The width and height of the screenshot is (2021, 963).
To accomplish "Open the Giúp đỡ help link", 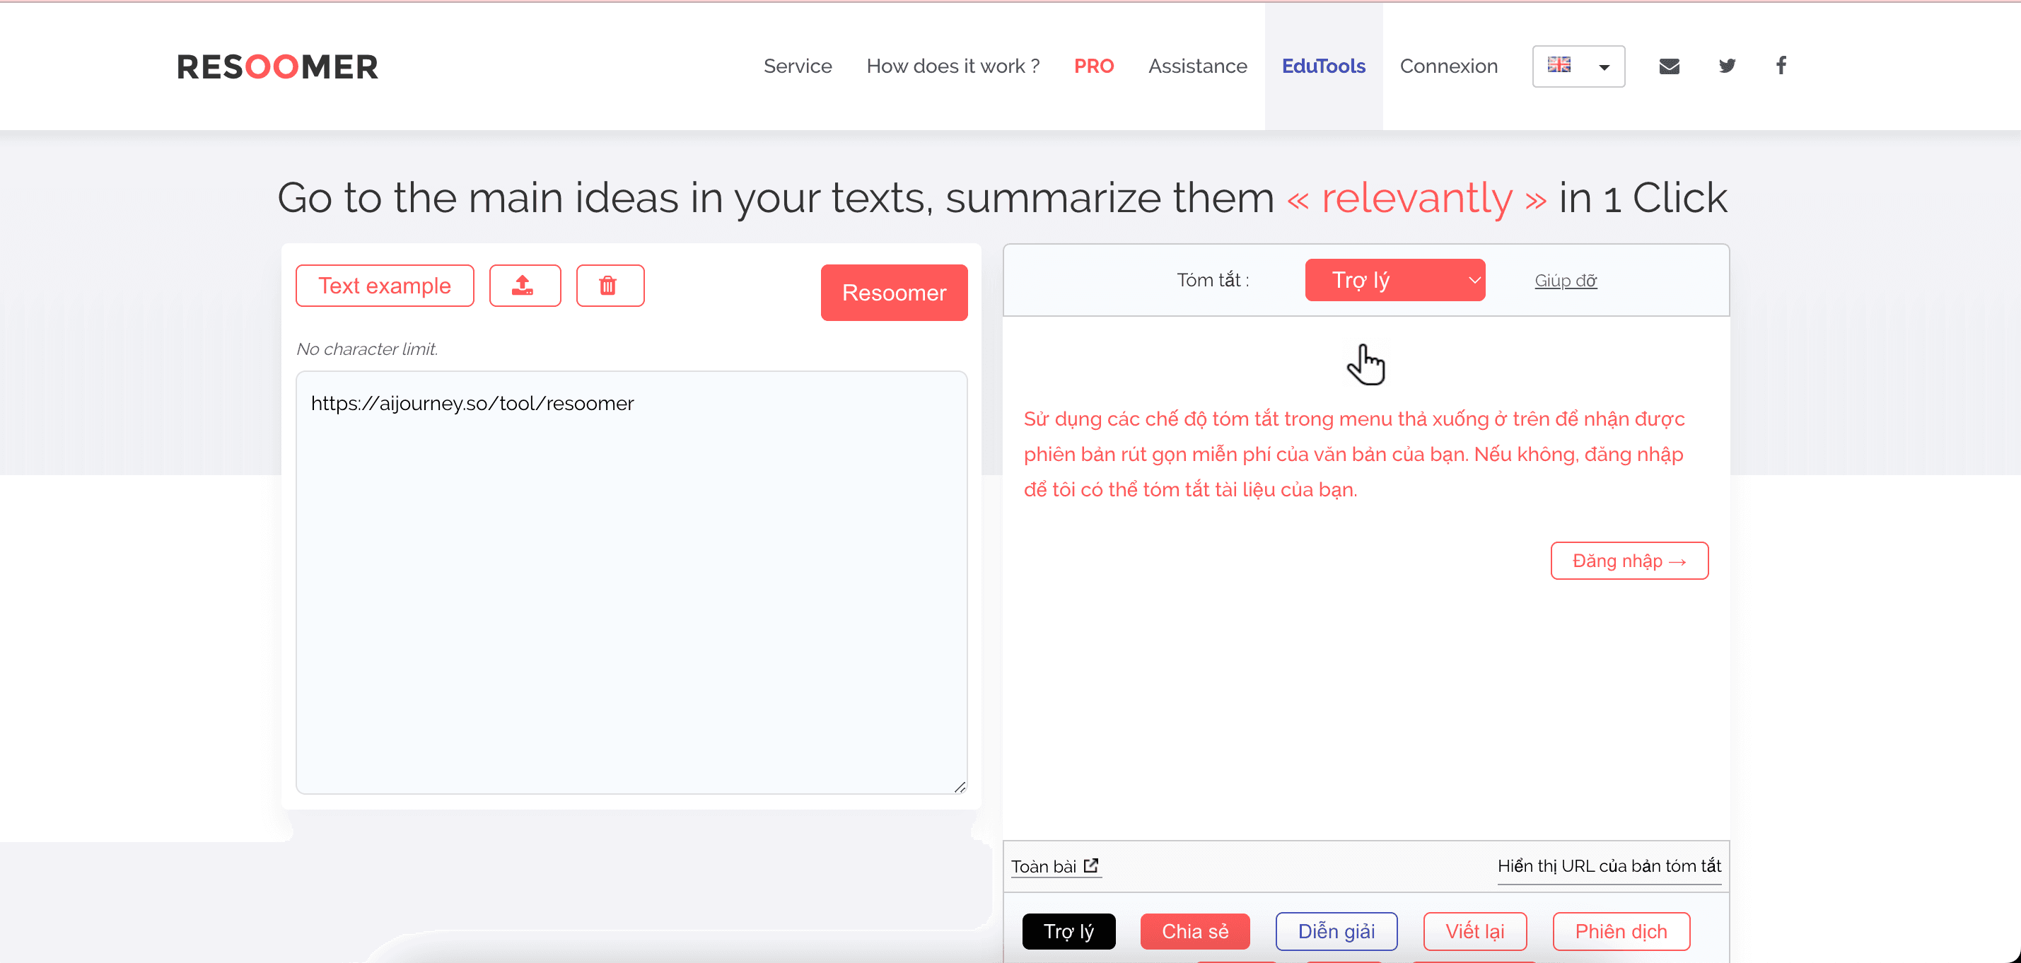I will (x=1564, y=281).
